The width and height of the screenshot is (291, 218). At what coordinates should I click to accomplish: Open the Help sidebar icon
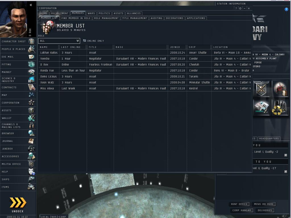(31, 172)
